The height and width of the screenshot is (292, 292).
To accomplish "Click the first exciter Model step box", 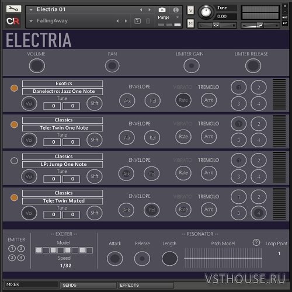I will coord(39,250).
